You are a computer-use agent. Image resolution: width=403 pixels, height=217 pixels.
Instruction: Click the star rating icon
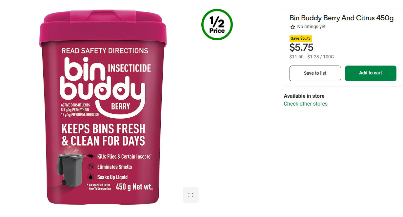click(292, 27)
